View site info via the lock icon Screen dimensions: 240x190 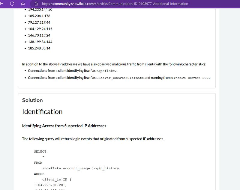[x=36, y=4]
